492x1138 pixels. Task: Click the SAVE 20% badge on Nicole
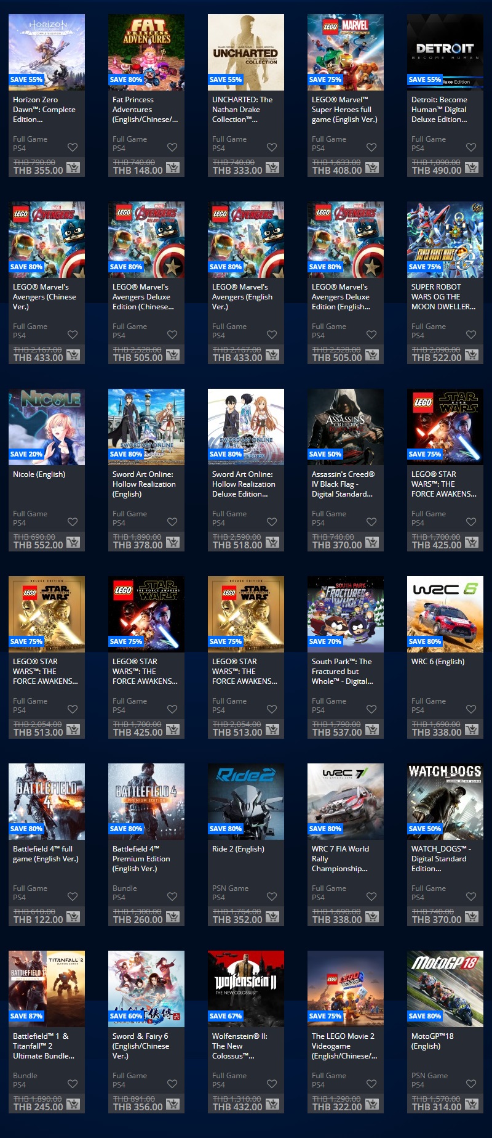26,454
